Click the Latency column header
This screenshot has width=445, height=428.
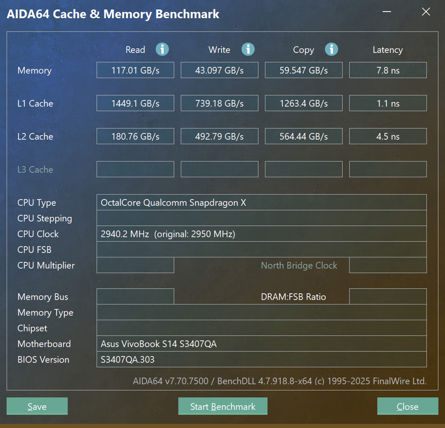388,50
